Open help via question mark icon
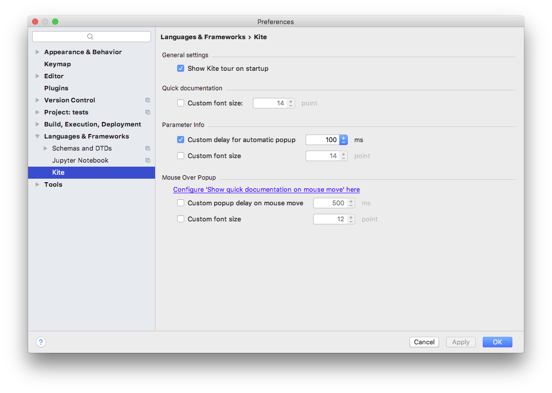The width and height of the screenshot is (552, 393). point(41,342)
